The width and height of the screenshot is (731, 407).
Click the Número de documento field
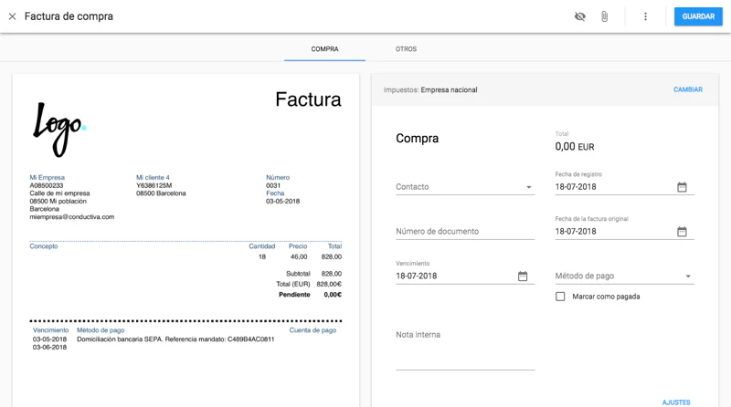click(x=464, y=232)
